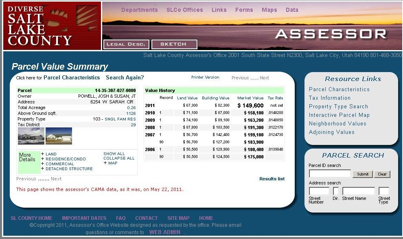Open the Departments menu
The image size is (403, 239).
[x=139, y=10]
